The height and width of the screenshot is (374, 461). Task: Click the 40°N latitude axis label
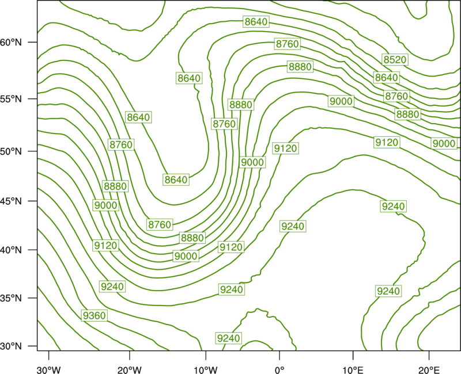pyautogui.click(x=11, y=250)
